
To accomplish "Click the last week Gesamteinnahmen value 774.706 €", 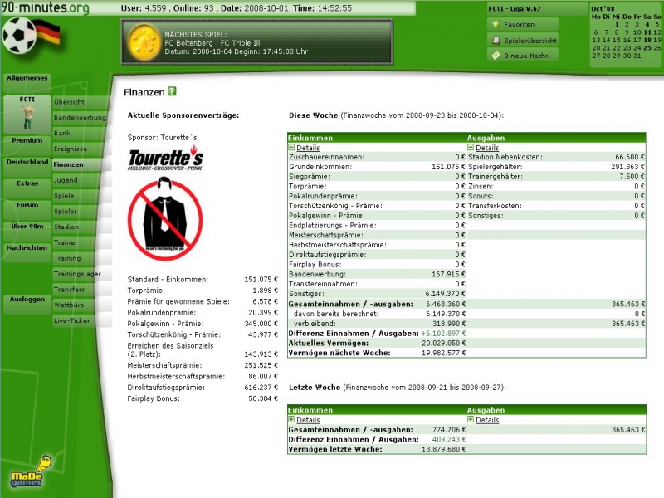I will [x=449, y=430].
